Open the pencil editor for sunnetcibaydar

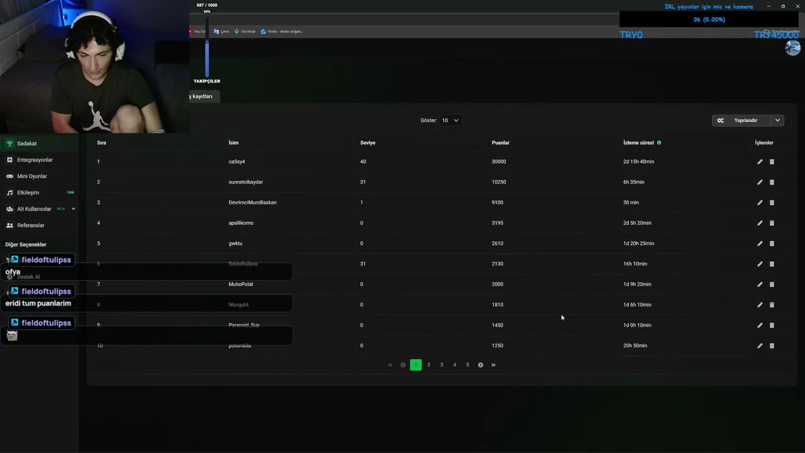coord(760,182)
